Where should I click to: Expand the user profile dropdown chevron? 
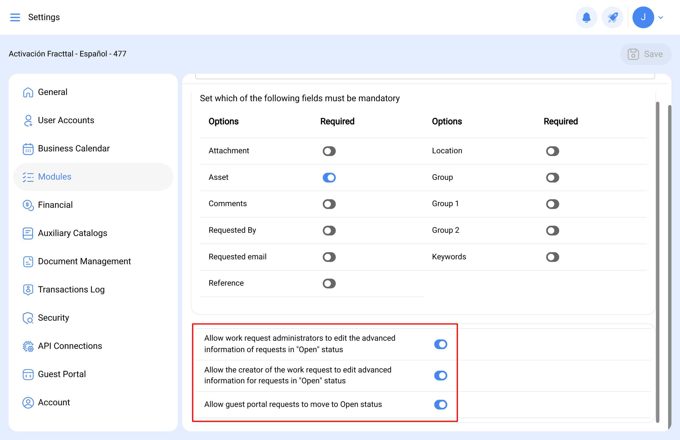(660, 18)
